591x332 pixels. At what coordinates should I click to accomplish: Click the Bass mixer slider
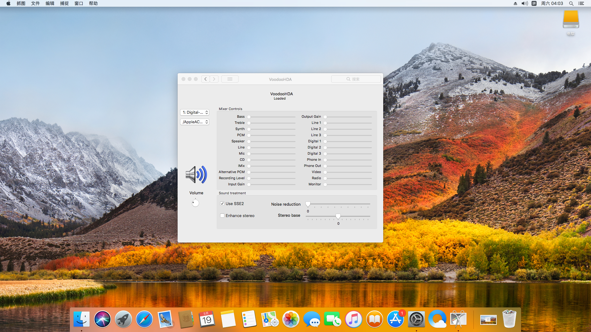pyautogui.click(x=271, y=117)
